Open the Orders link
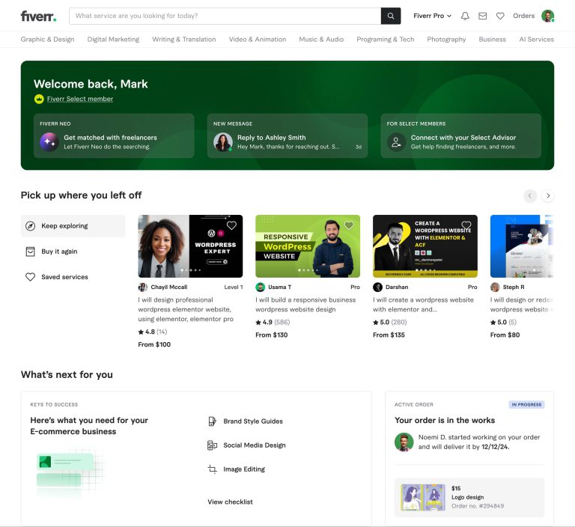Screen dimensions: 575x527 [x=523, y=16]
